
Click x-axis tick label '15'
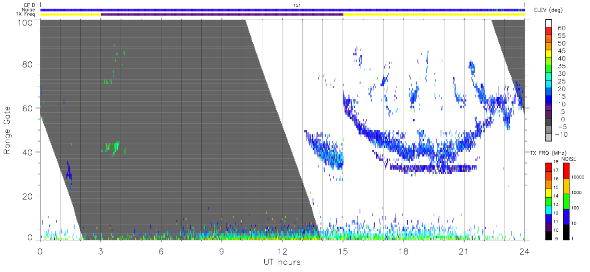(x=343, y=251)
